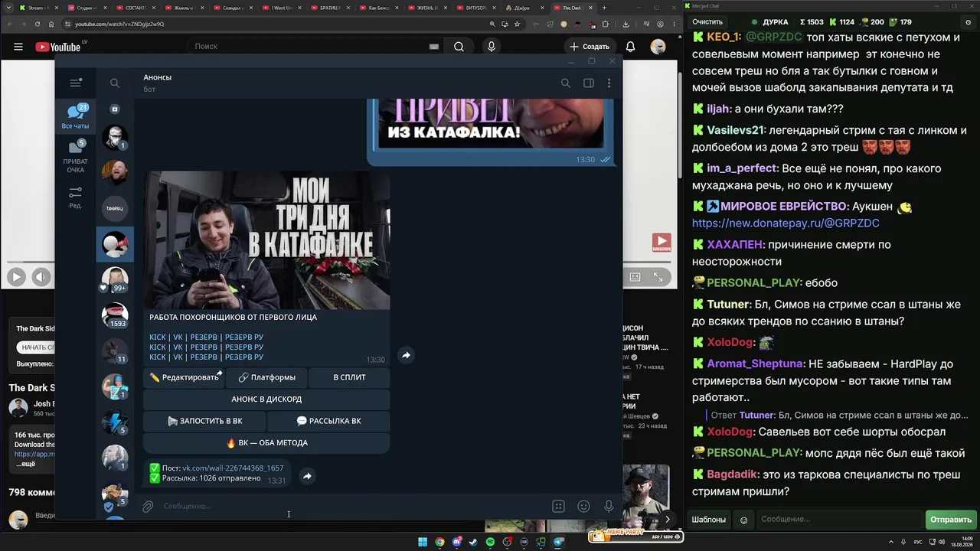This screenshot has width=980, height=551.
Task: Click the taskbar clock showing 14:09
Action: click(x=963, y=543)
